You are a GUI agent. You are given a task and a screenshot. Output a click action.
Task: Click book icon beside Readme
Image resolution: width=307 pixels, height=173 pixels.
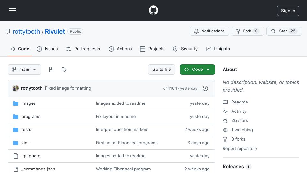tap(225, 102)
